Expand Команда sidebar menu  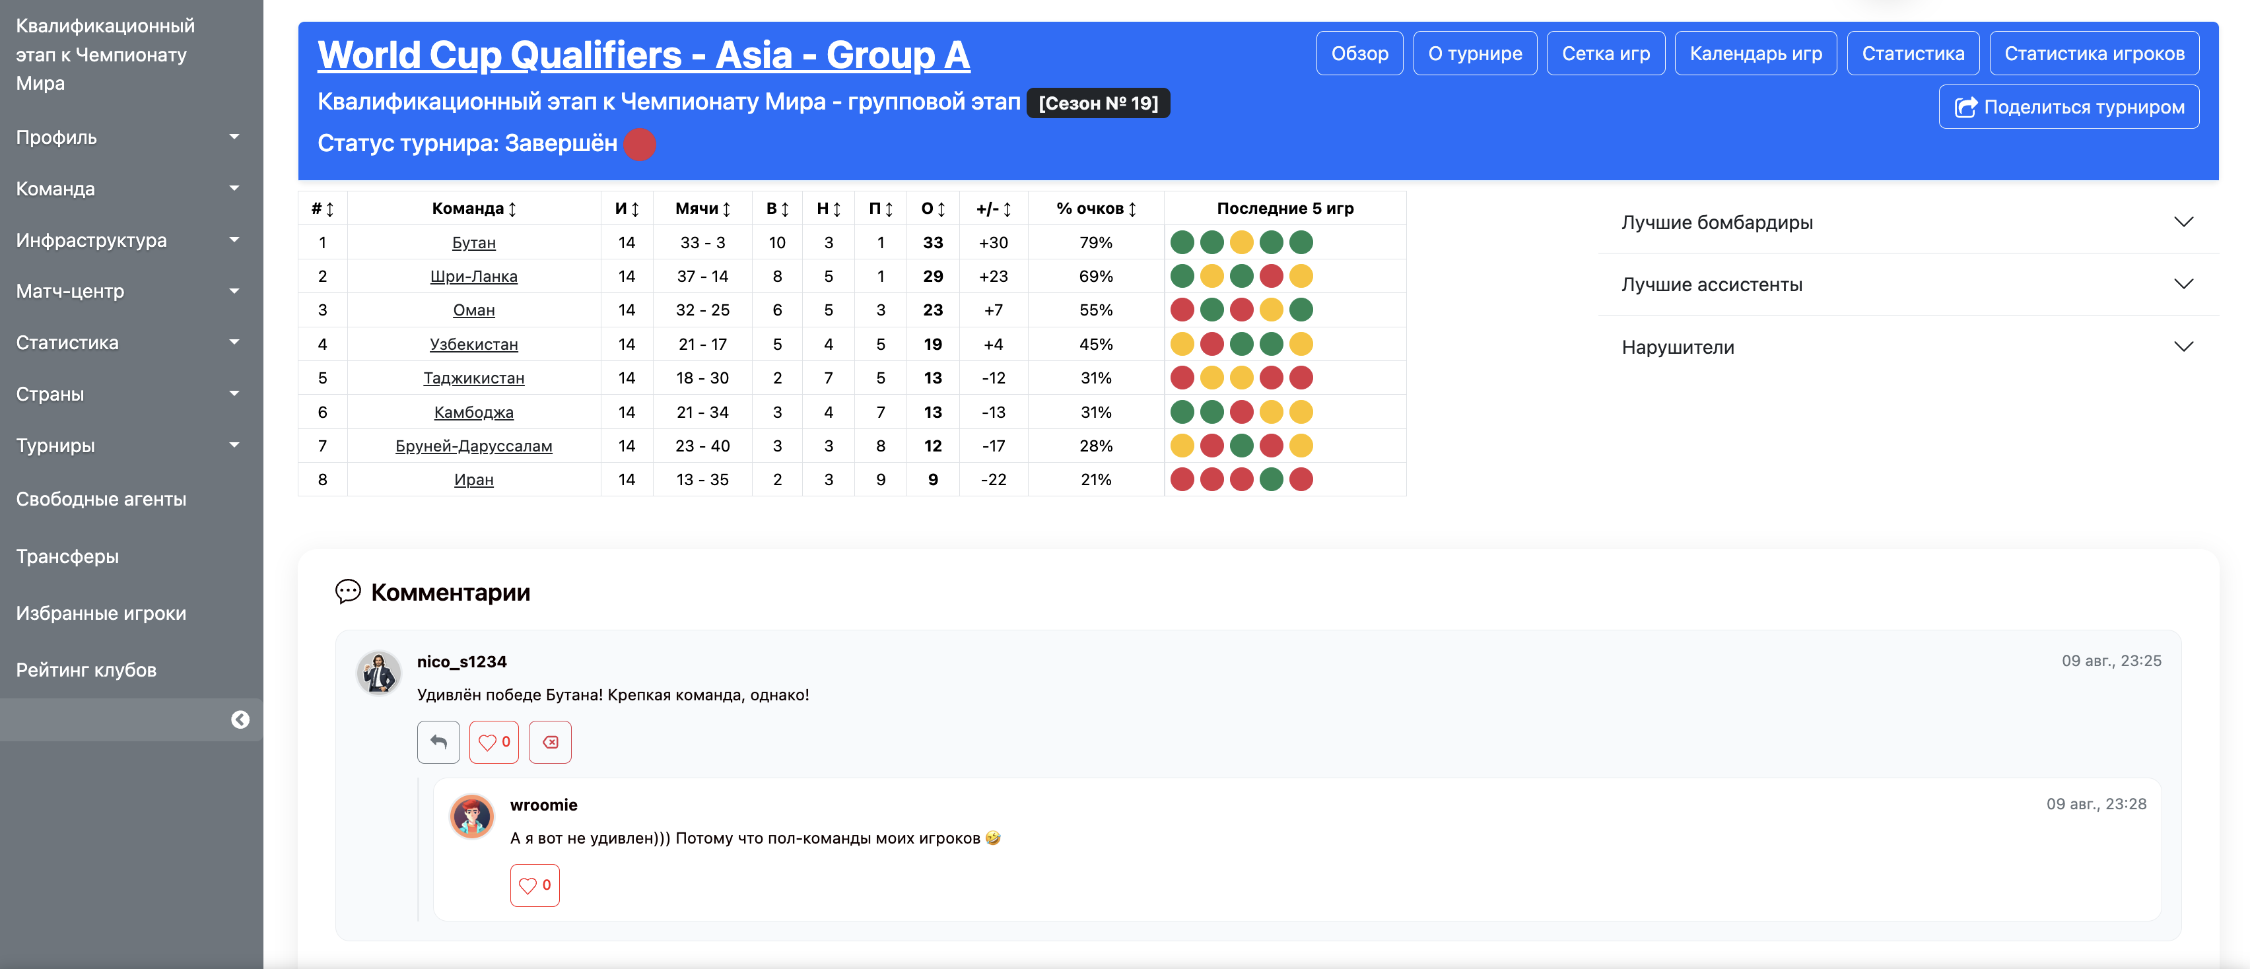point(131,189)
